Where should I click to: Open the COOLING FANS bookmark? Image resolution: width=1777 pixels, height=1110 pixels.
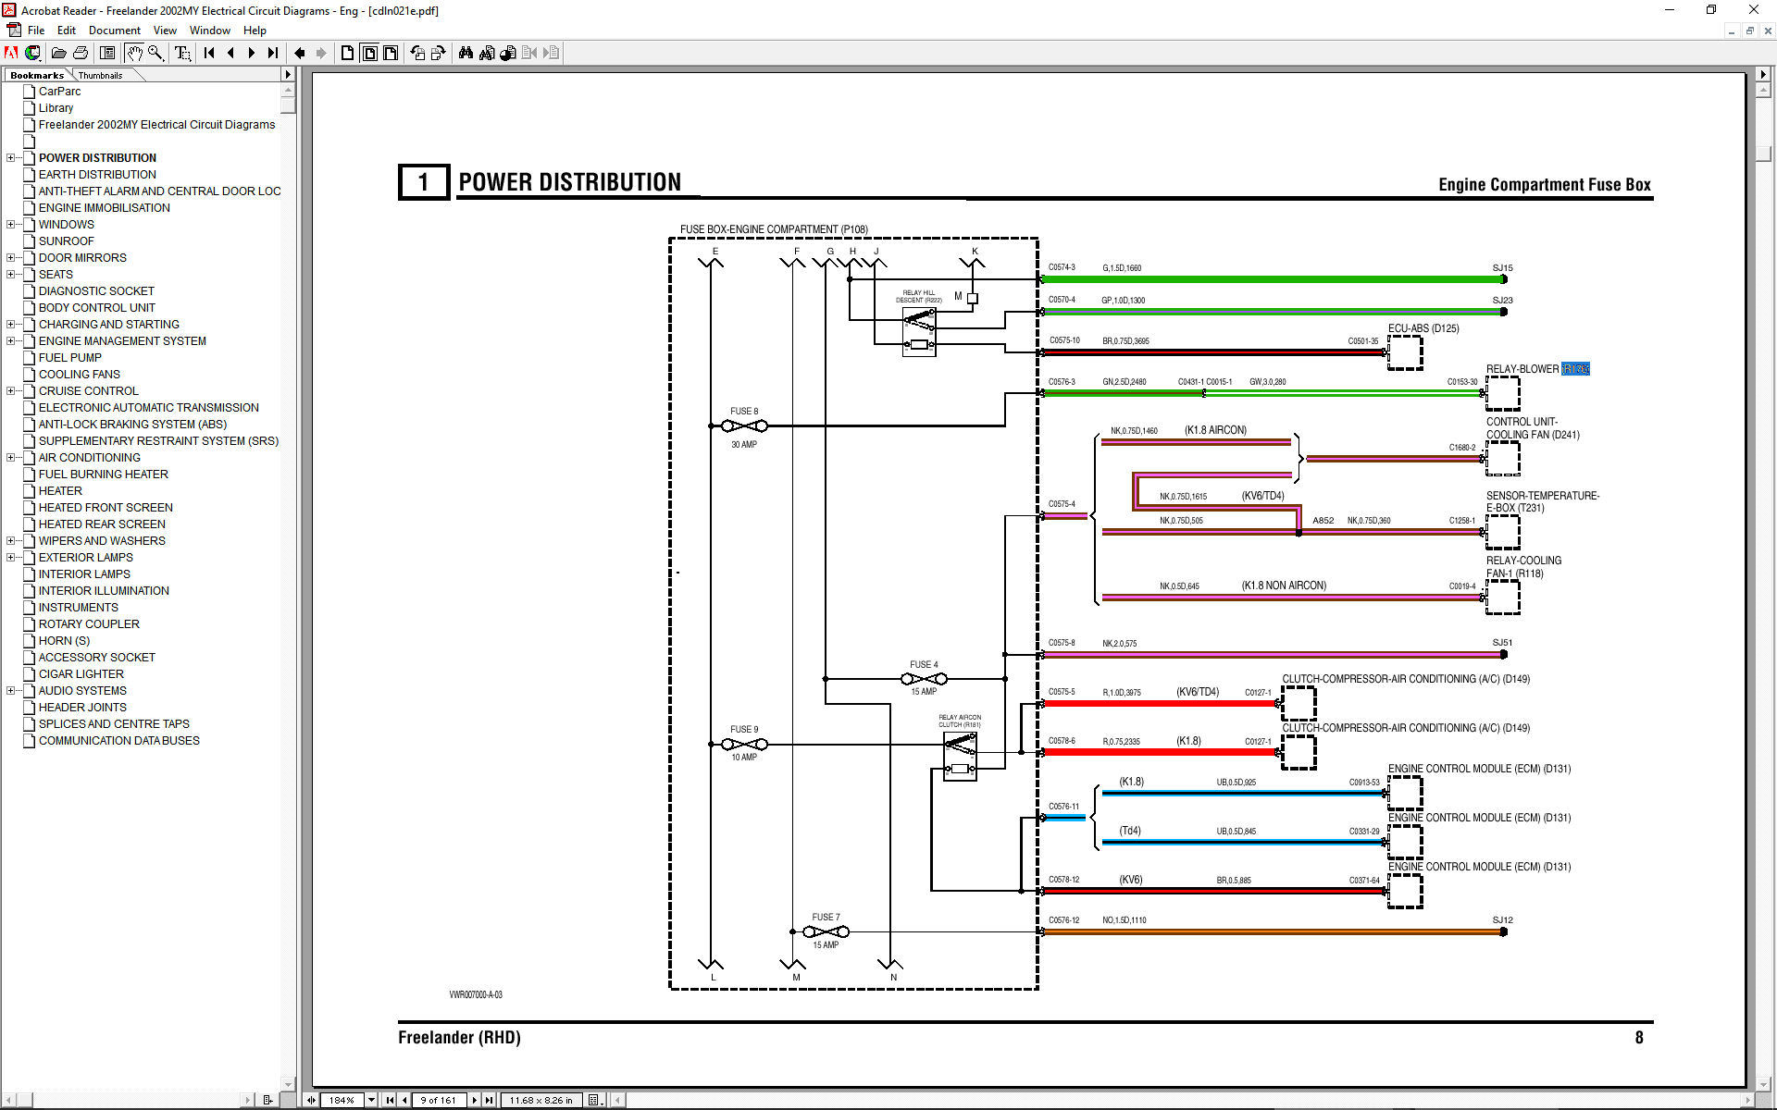[80, 375]
